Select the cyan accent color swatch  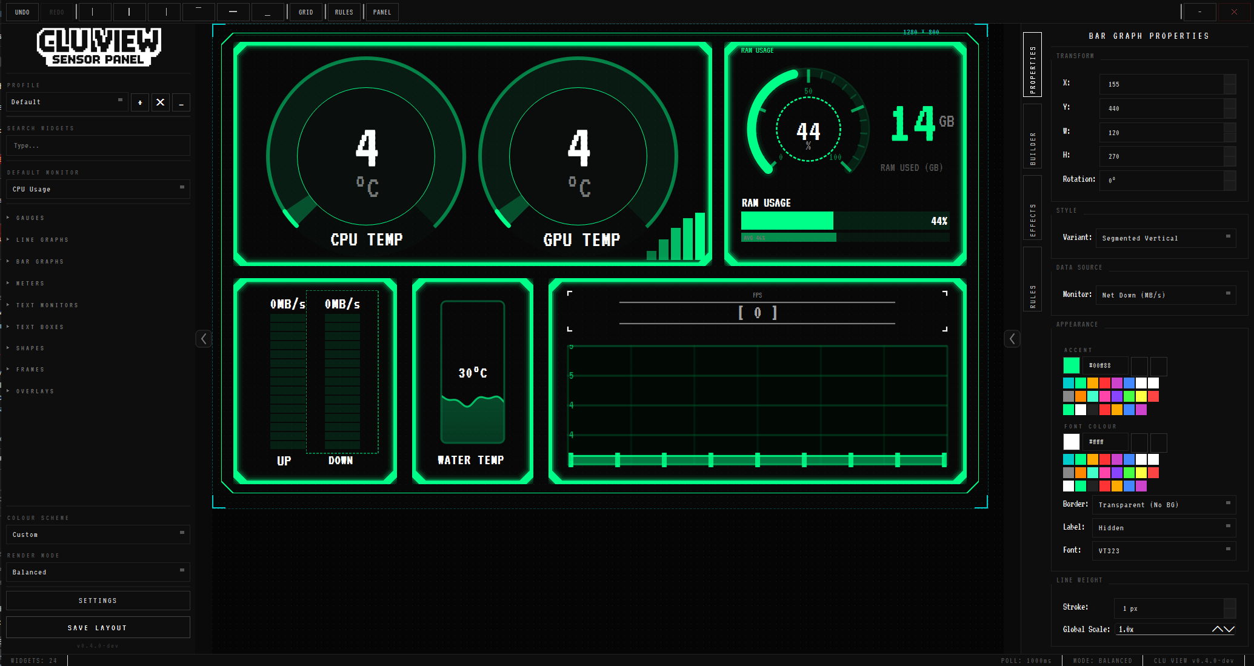[x=1068, y=383]
